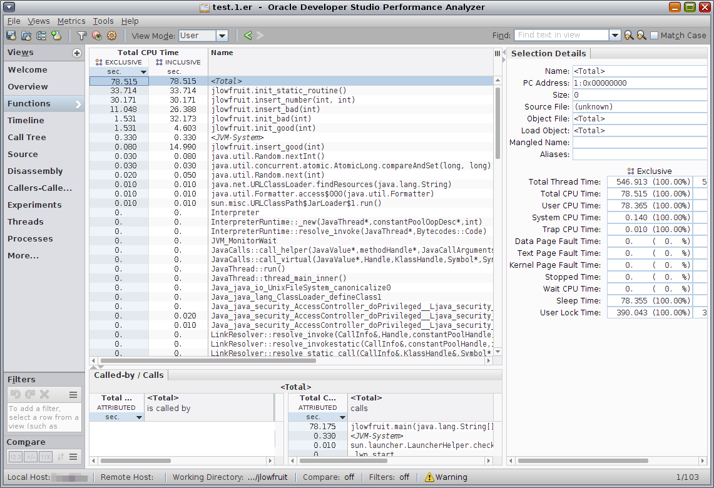Enable the Match Case checkbox
Screen dimensions: 714x488
[x=655, y=36]
